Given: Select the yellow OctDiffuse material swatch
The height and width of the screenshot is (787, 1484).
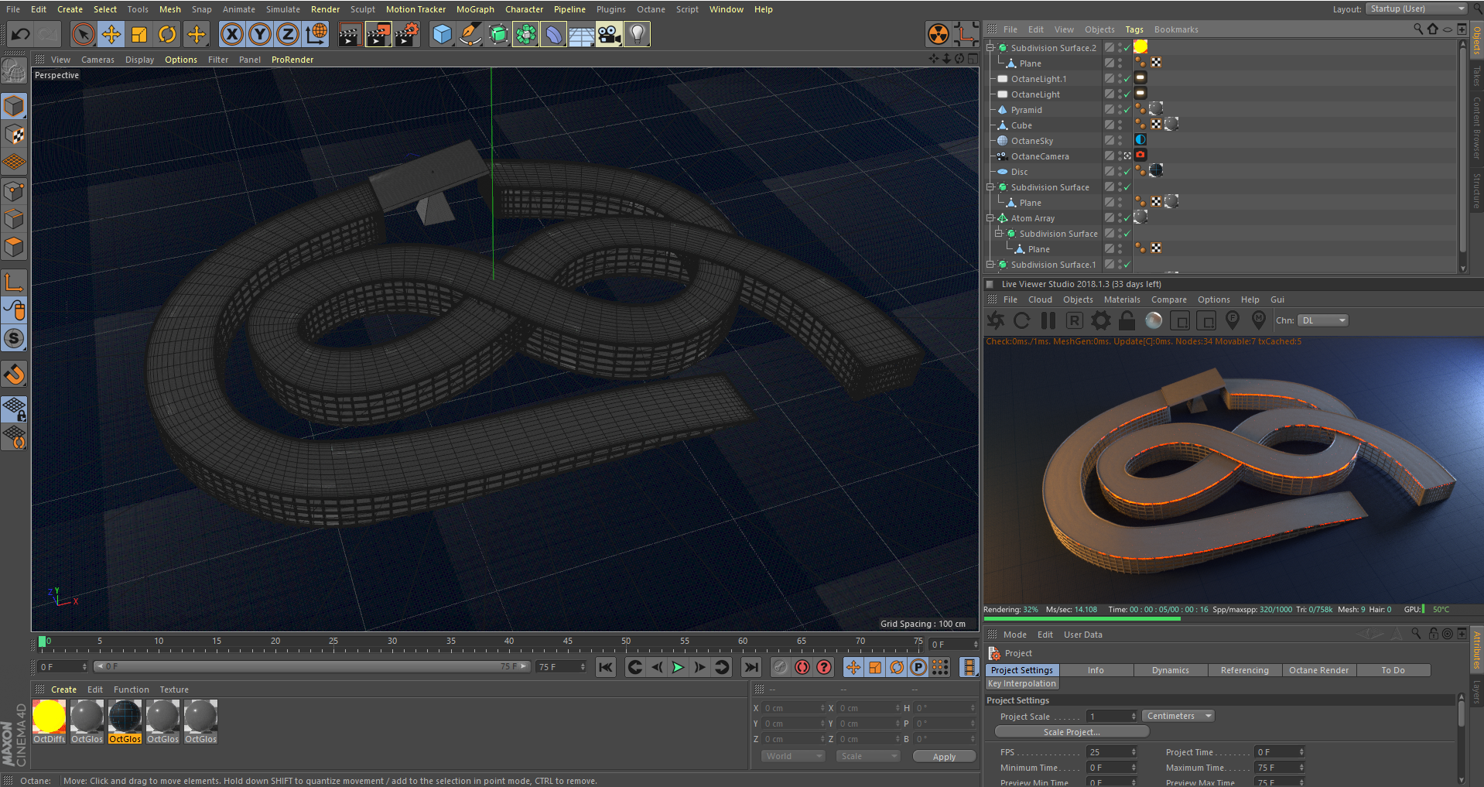Looking at the screenshot, I should [50, 717].
